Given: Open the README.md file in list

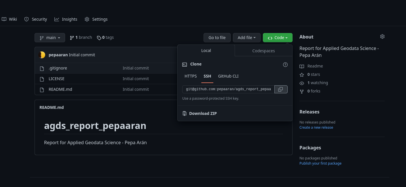Looking at the screenshot, I should coord(60,90).
